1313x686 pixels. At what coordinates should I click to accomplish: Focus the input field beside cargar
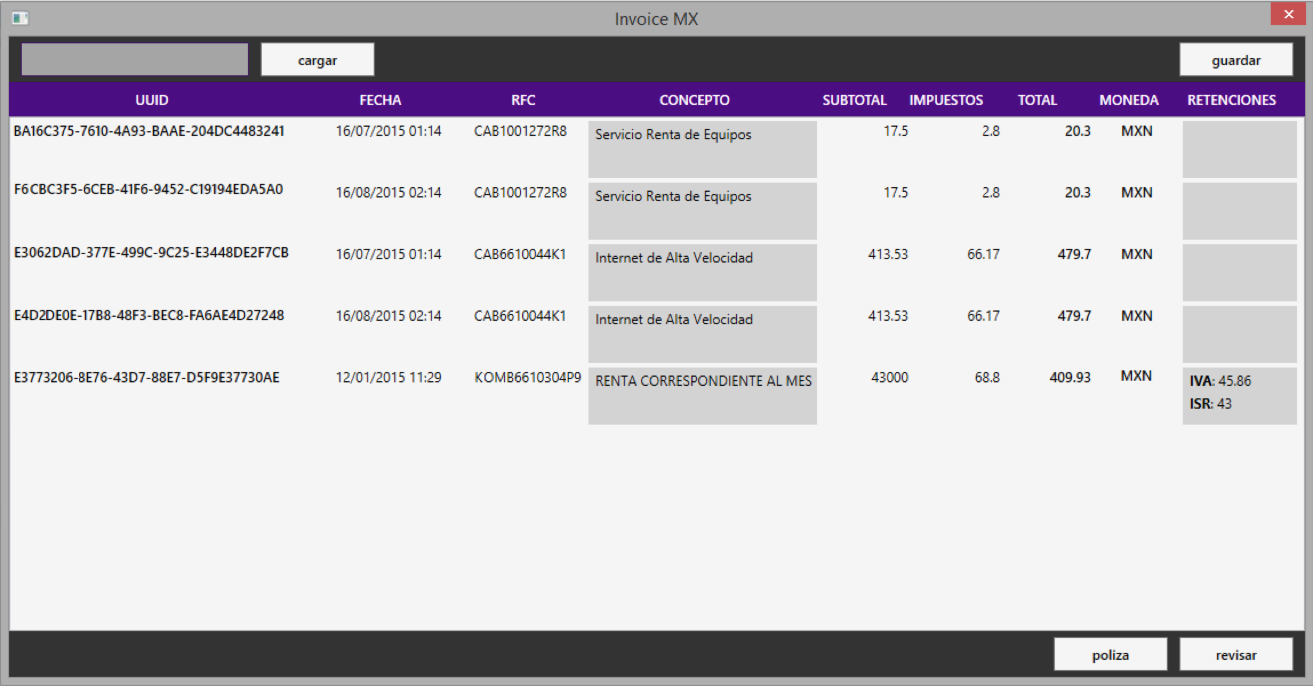[134, 59]
